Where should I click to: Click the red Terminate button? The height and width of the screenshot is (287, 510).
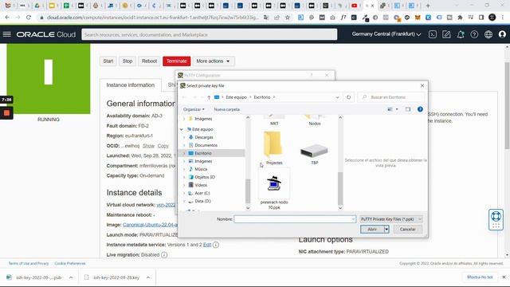coord(177,61)
